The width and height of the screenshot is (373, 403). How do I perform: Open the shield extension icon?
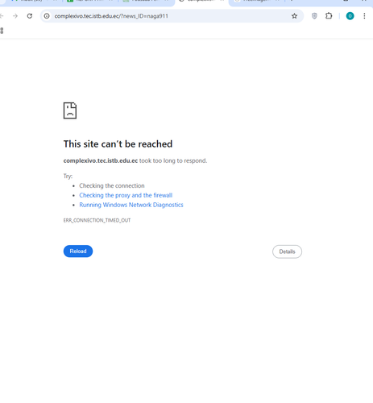click(314, 16)
